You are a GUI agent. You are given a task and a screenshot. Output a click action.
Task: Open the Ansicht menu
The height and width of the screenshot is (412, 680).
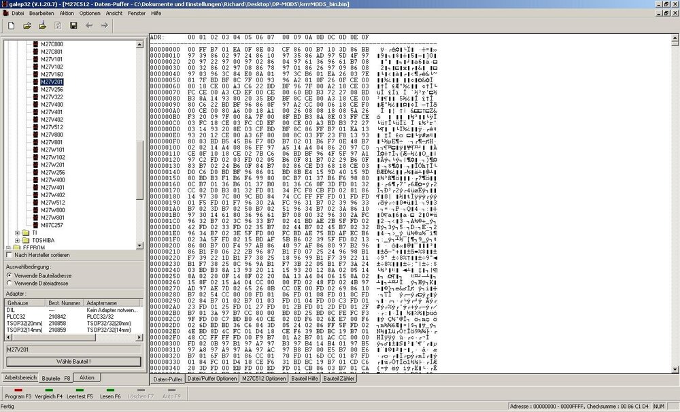114,14
